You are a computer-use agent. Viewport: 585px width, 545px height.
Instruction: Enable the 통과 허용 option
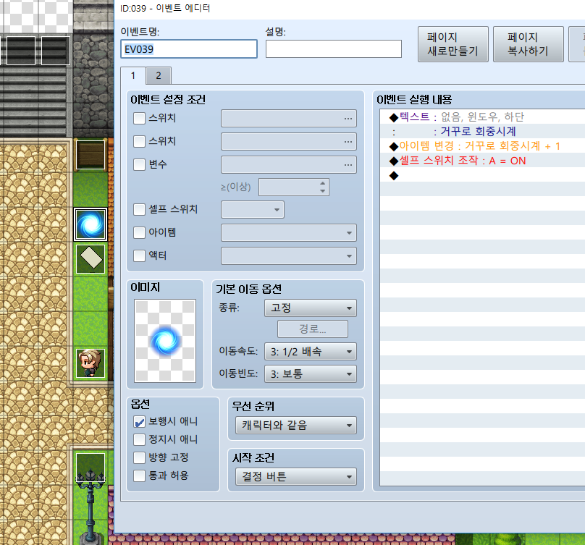pyautogui.click(x=139, y=476)
